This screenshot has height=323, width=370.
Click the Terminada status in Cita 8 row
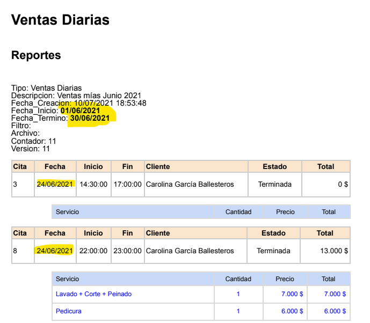(273, 251)
